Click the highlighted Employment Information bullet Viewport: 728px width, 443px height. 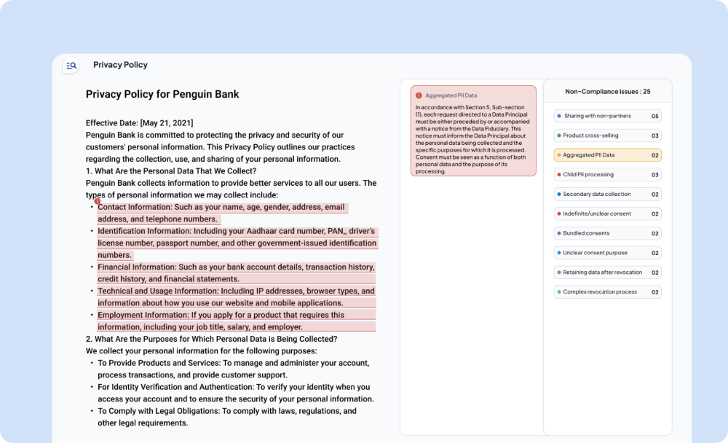[x=237, y=321]
